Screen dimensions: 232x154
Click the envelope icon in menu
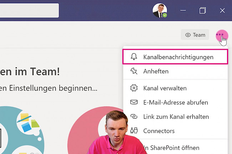pos(134,102)
